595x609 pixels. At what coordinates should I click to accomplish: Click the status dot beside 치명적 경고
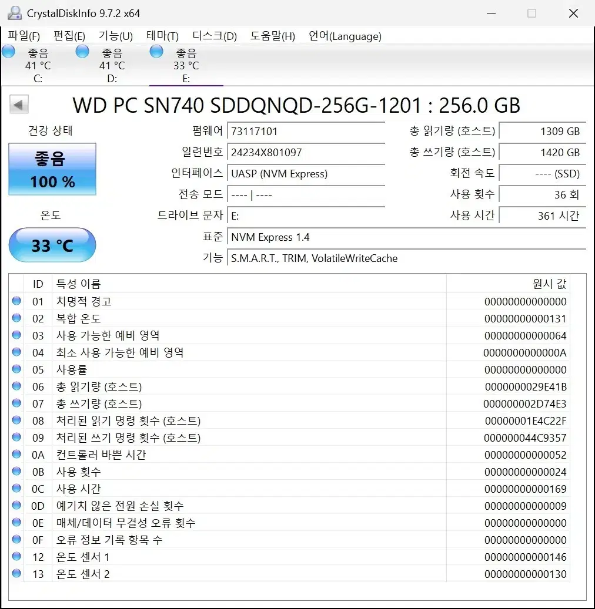(x=17, y=301)
